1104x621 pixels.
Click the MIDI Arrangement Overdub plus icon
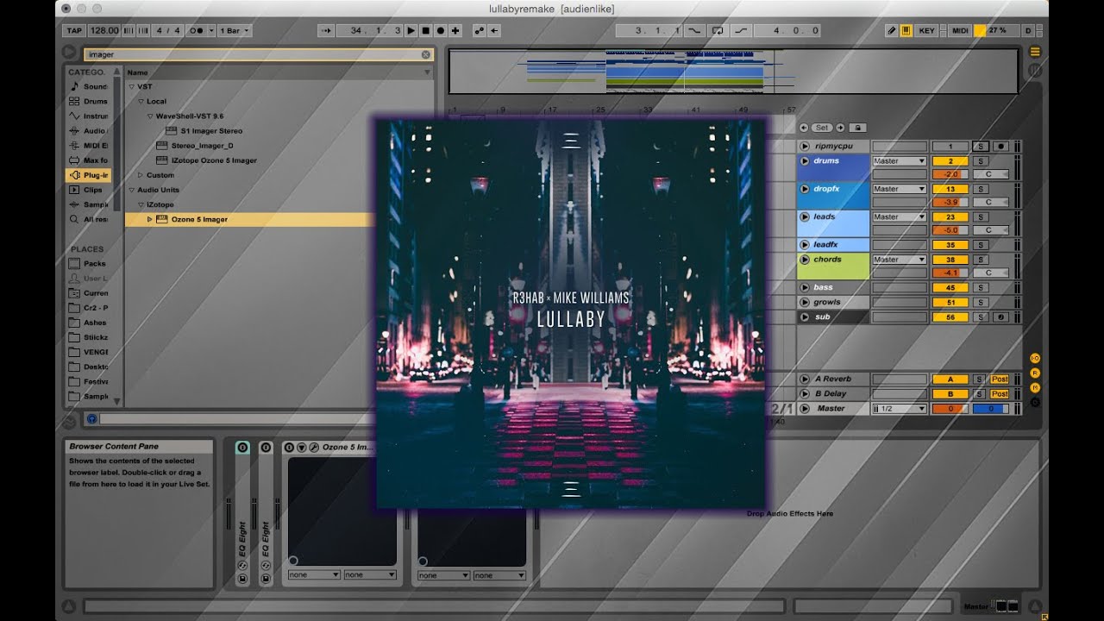pyautogui.click(x=455, y=30)
